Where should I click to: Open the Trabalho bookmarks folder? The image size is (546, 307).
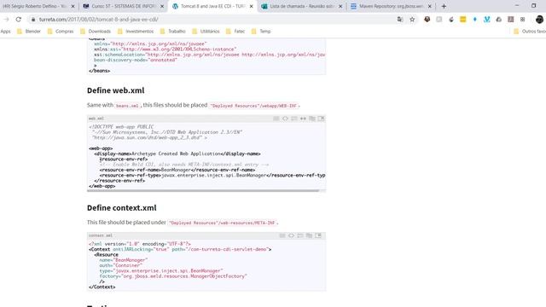[172, 32]
